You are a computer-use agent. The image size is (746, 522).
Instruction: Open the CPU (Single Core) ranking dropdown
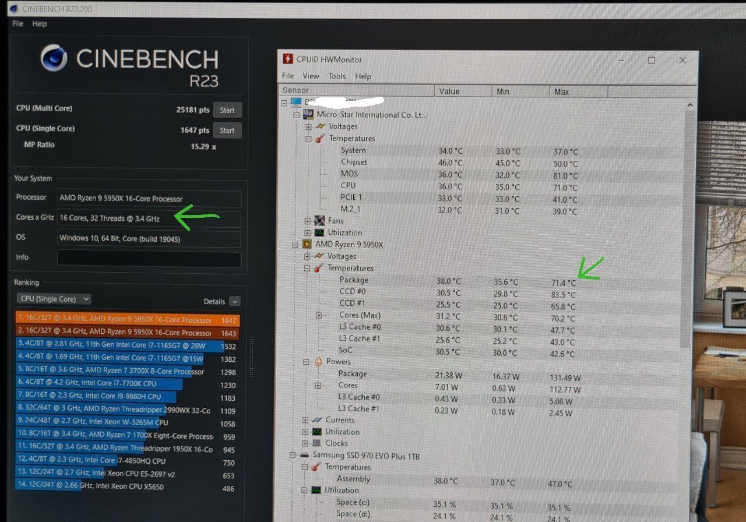click(54, 299)
